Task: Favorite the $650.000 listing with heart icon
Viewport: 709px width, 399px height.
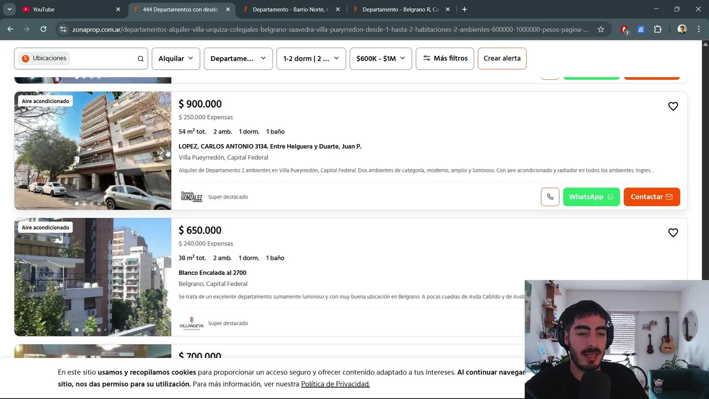Action: (x=673, y=233)
